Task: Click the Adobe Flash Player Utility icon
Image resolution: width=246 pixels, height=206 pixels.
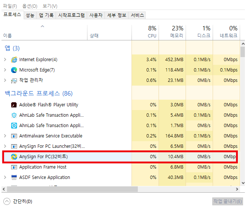Action: tap(14, 105)
